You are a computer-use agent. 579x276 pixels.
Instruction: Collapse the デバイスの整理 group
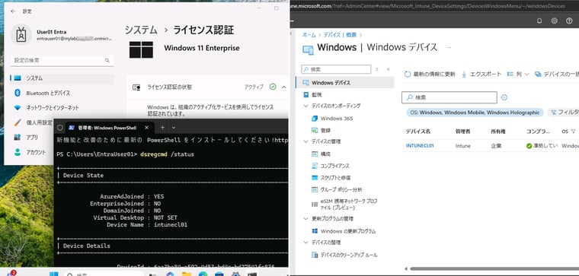305,243
